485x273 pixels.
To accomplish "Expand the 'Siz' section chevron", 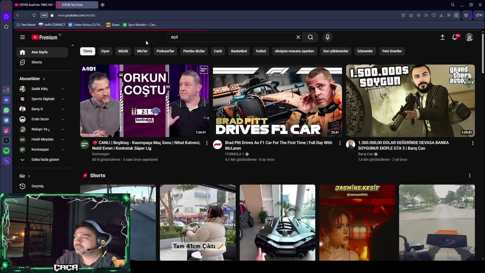I will 29,176.
